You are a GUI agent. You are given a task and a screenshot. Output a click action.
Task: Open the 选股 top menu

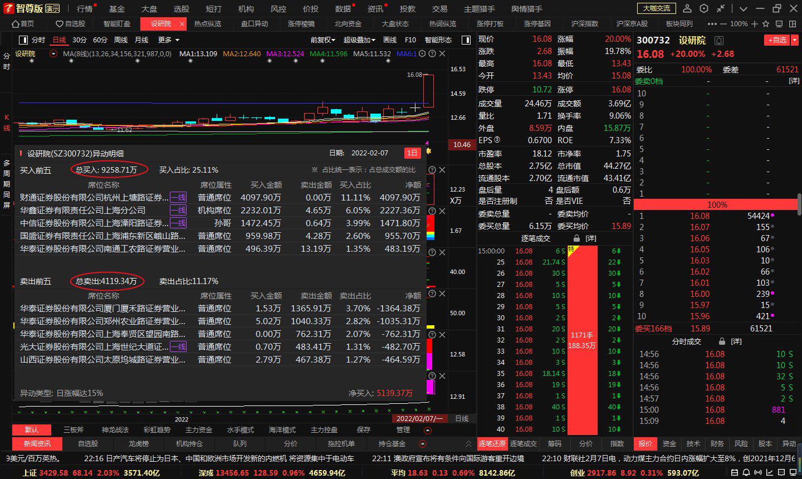tap(182, 9)
